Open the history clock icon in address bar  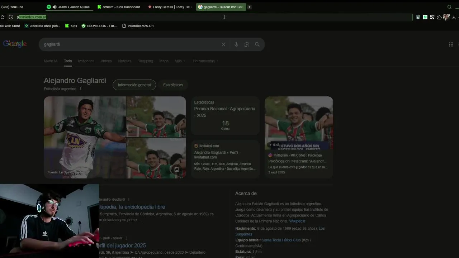click(11, 17)
